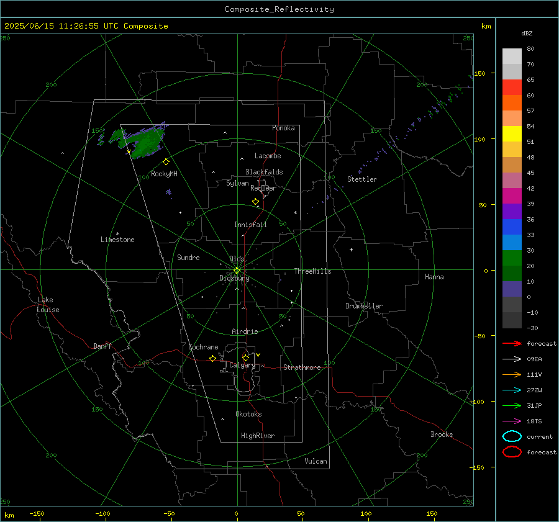
Task: Click the 80 dBZ legend value
Action: [x=530, y=49]
